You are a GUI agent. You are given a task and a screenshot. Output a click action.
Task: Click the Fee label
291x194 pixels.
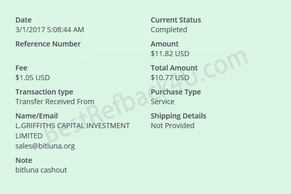pyautogui.click(x=21, y=68)
